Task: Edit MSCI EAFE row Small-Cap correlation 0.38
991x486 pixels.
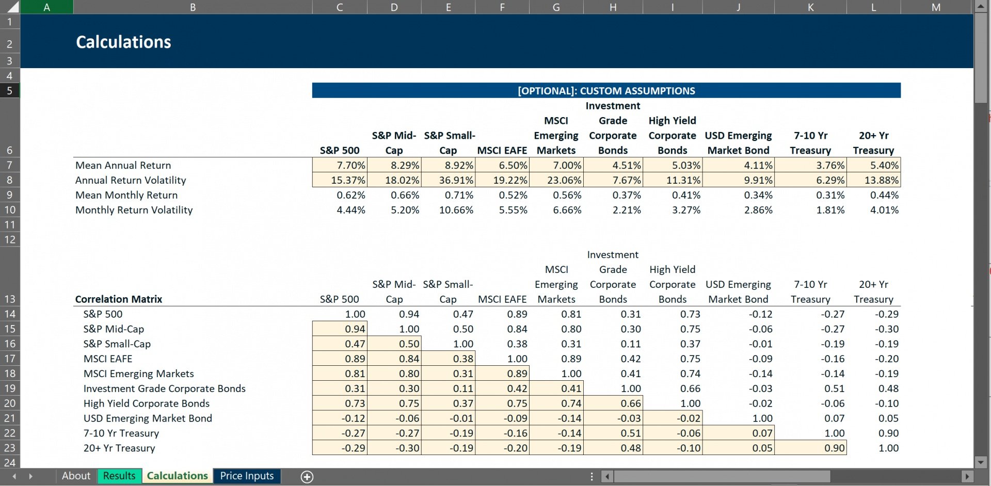Action: click(x=449, y=359)
